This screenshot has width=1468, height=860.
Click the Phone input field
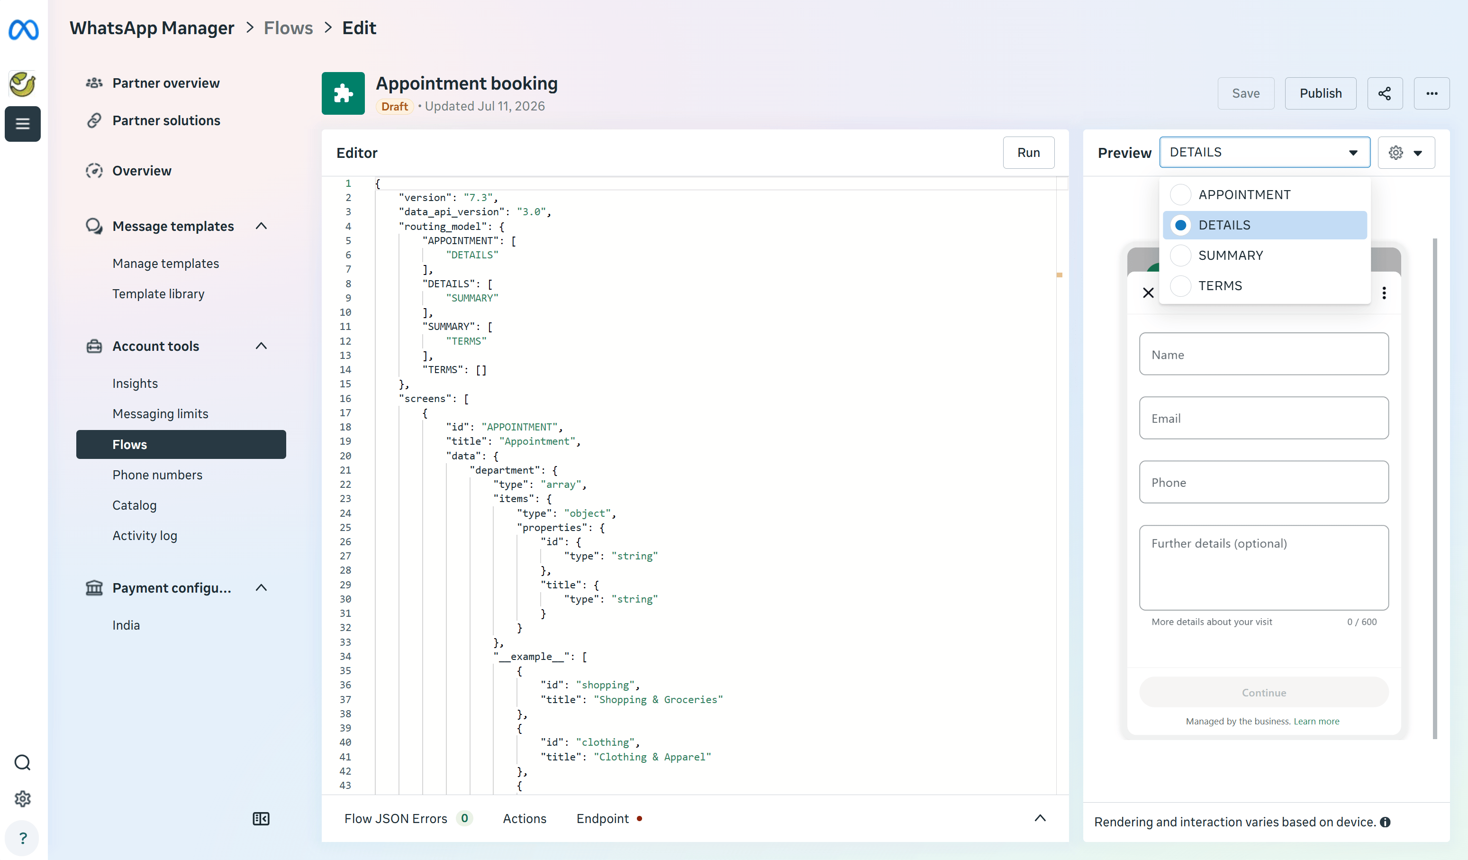point(1263,483)
